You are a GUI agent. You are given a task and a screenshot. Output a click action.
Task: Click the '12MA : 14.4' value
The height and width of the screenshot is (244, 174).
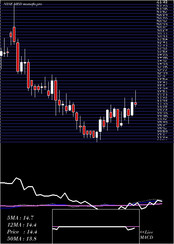22,225
